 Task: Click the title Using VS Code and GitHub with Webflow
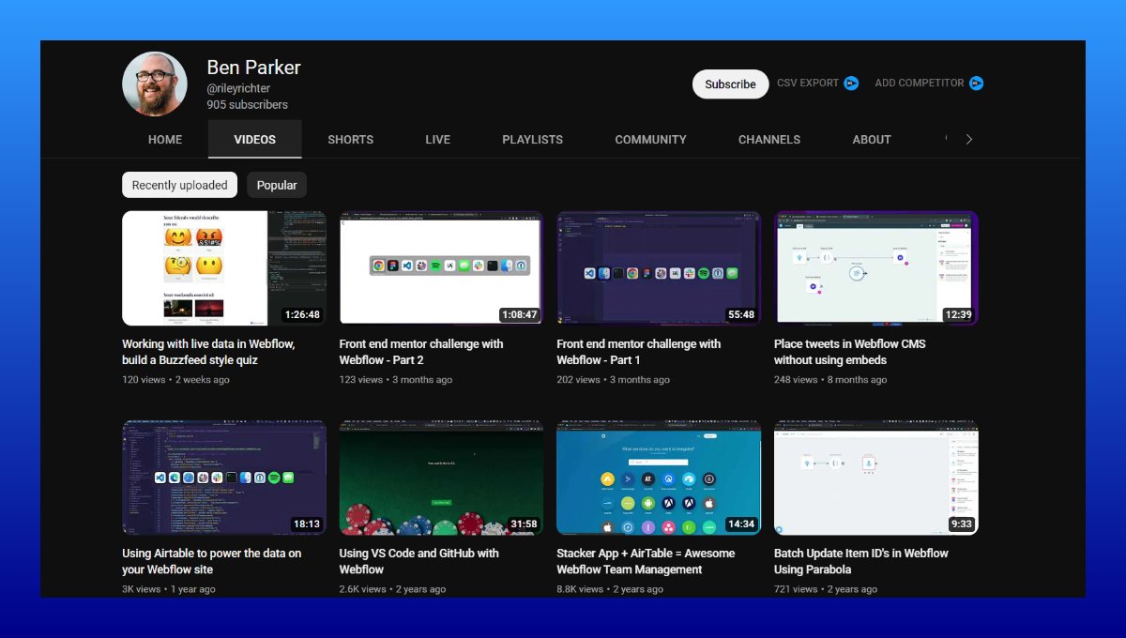pos(418,560)
